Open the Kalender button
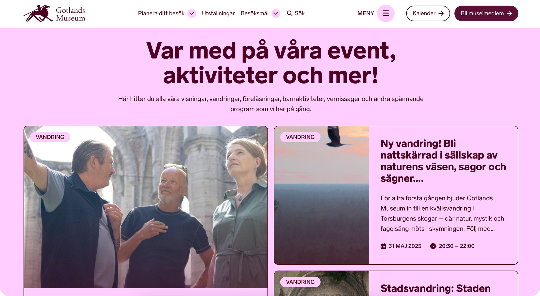 point(428,13)
